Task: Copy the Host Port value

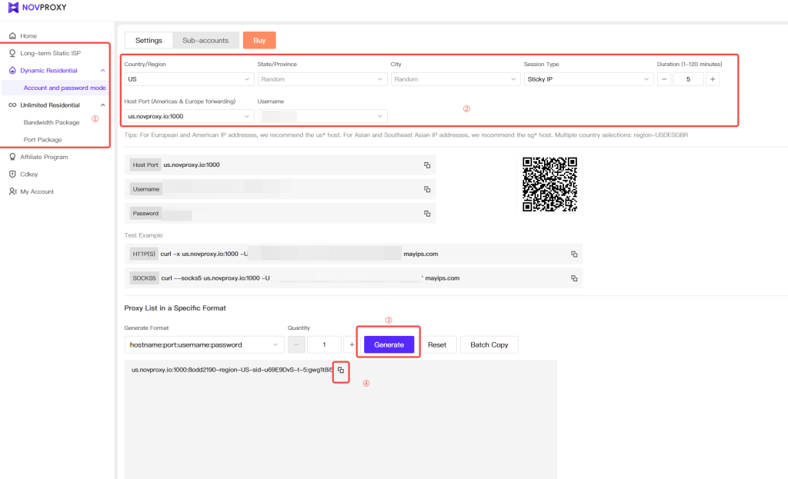Action: (426, 165)
